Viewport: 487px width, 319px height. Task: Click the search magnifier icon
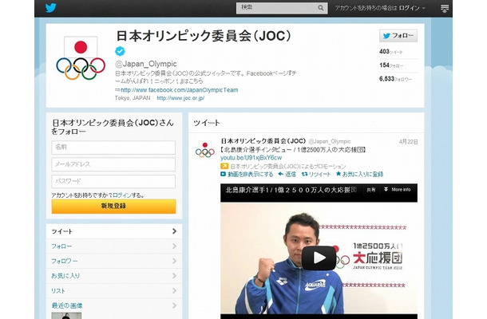(x=320, y=8)
